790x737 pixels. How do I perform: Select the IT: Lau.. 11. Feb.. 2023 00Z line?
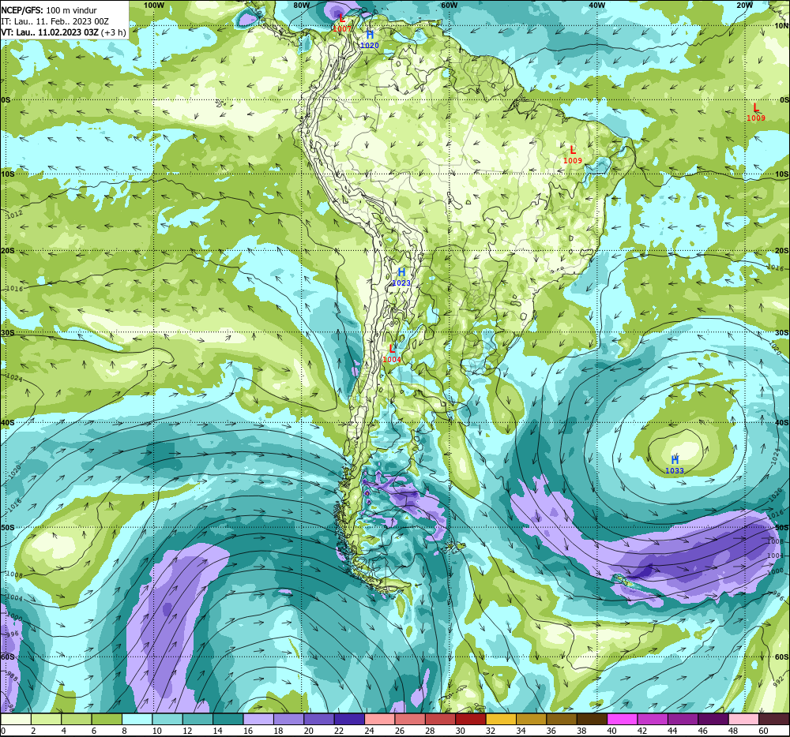click(55, 21)
